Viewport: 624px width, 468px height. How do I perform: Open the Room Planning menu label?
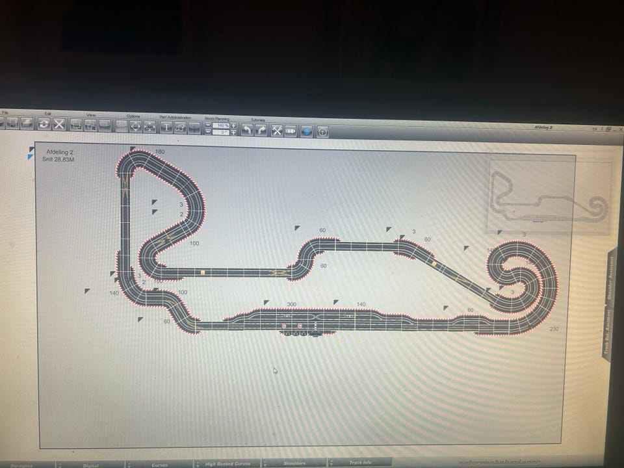point(217,118)
